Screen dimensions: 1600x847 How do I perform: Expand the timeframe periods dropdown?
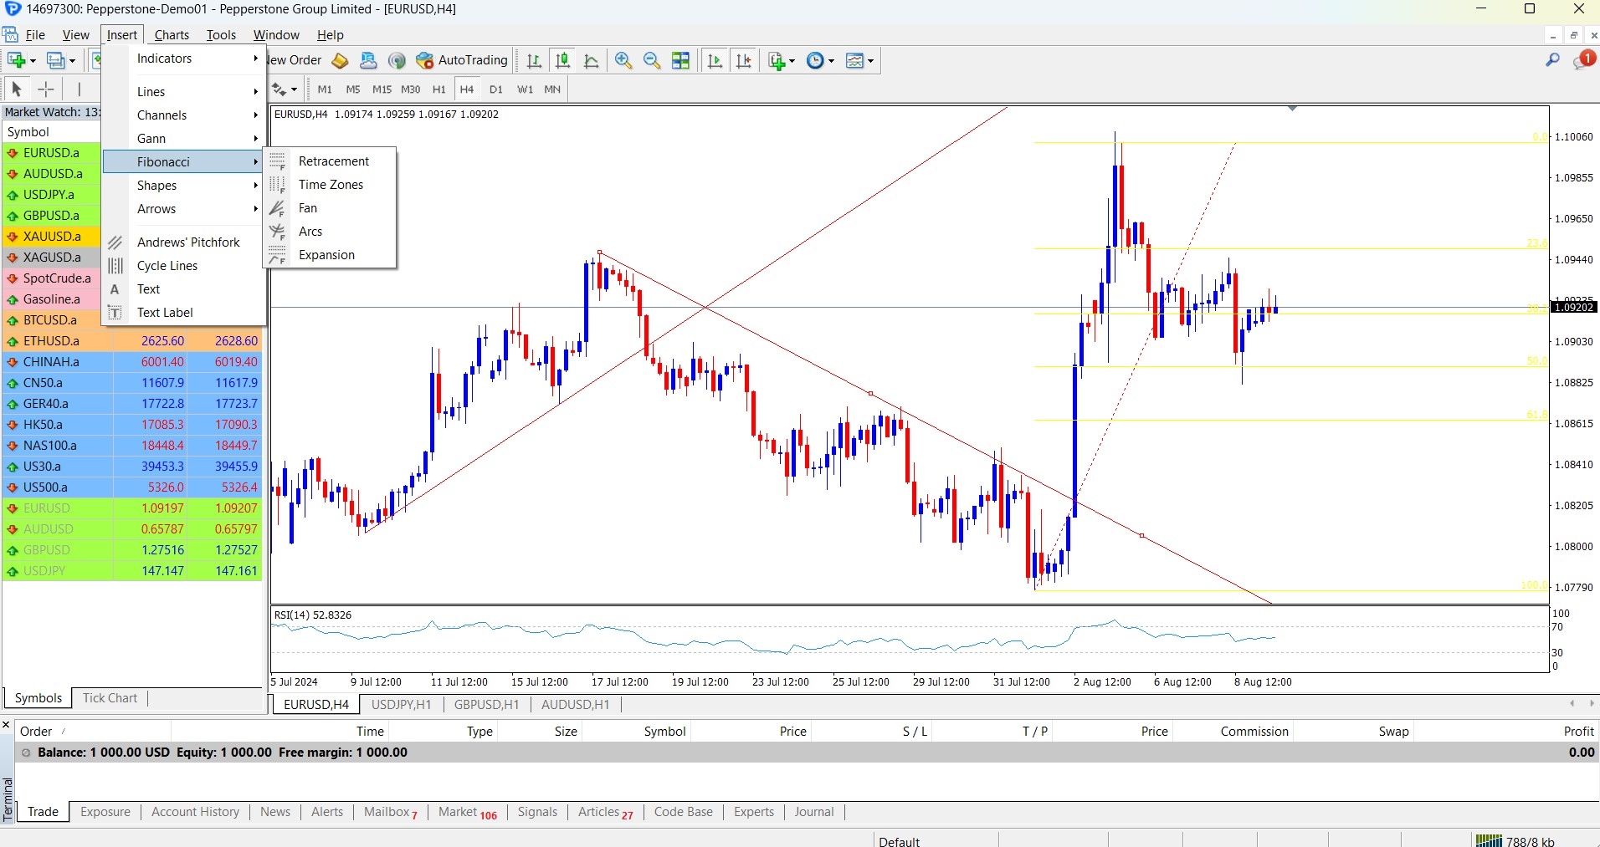[831, 60]
